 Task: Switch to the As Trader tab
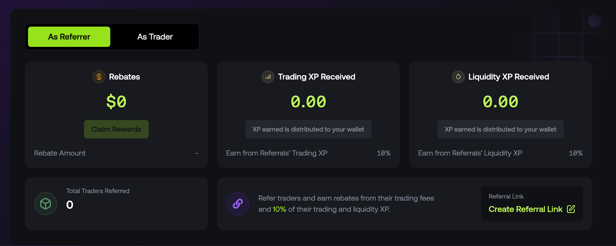tap(155, 37)
